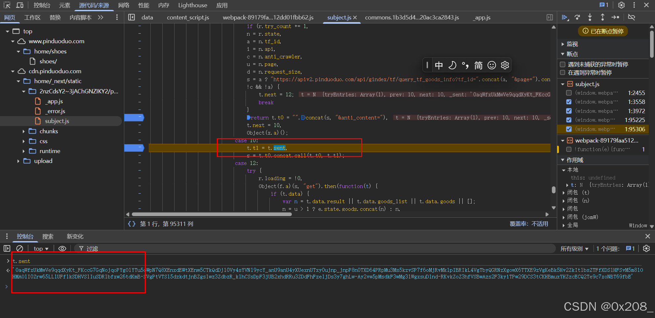Uncheck the breakpoint at 1:95306
The height and width of the screenshot is (318, 655).
pyautogui.click(x=569, y=129)
